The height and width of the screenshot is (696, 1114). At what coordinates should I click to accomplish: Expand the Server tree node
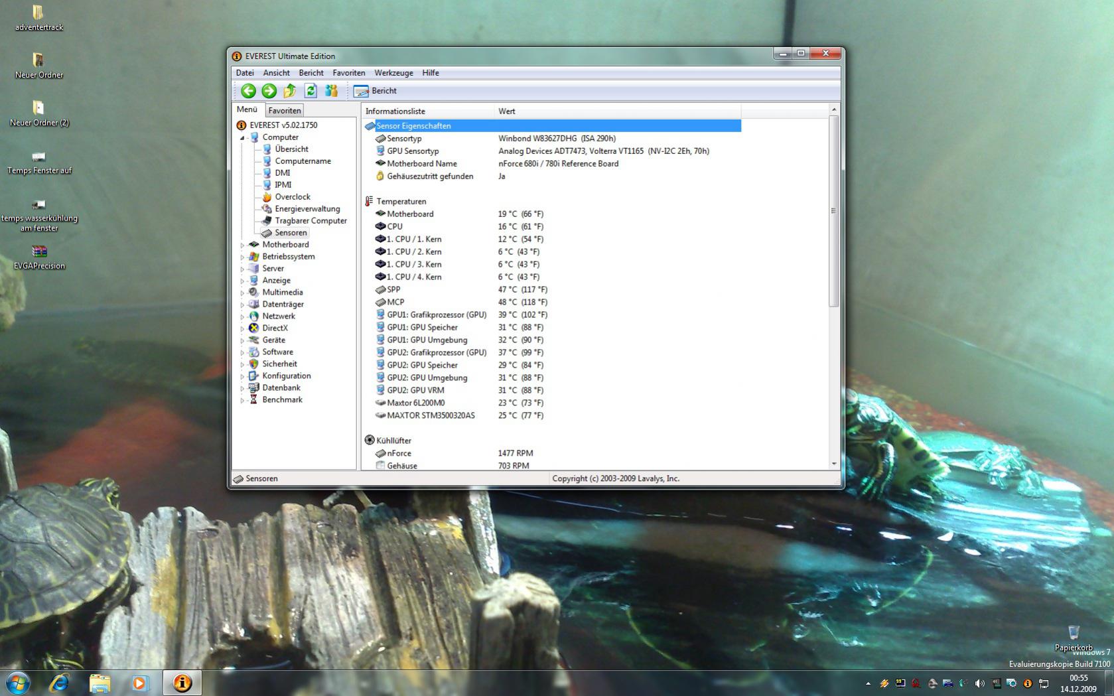click(x=242, y=269)
